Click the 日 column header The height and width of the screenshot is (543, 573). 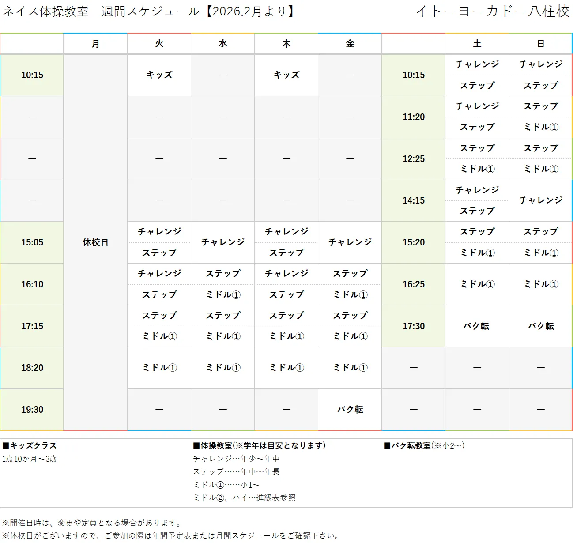(540, 43)
